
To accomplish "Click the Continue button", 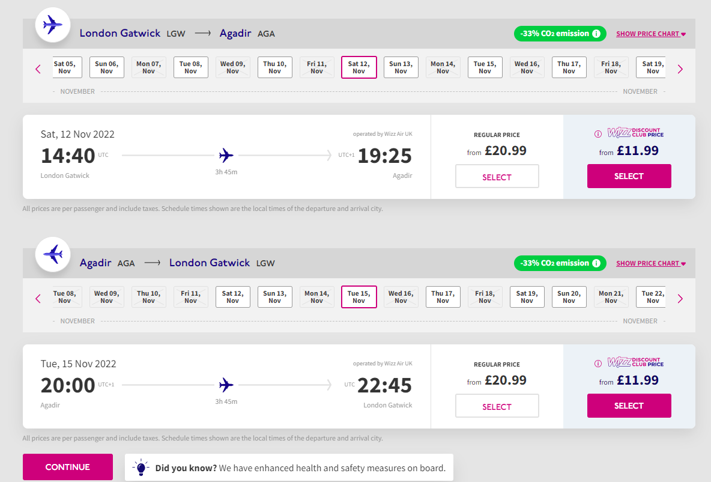I will (68, 467).
